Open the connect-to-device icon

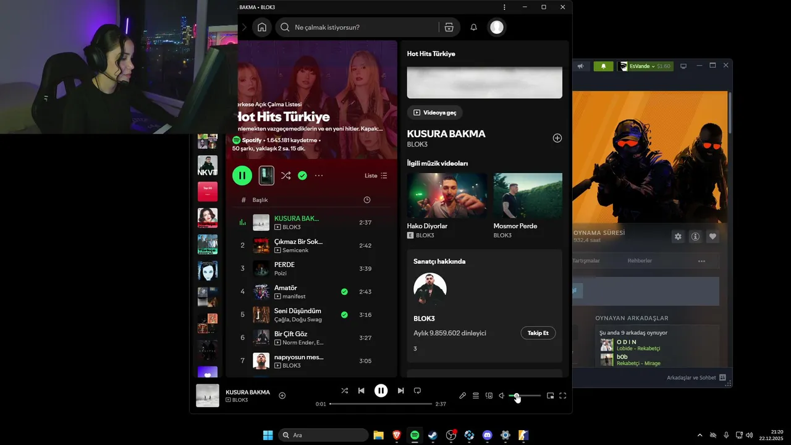489,396
